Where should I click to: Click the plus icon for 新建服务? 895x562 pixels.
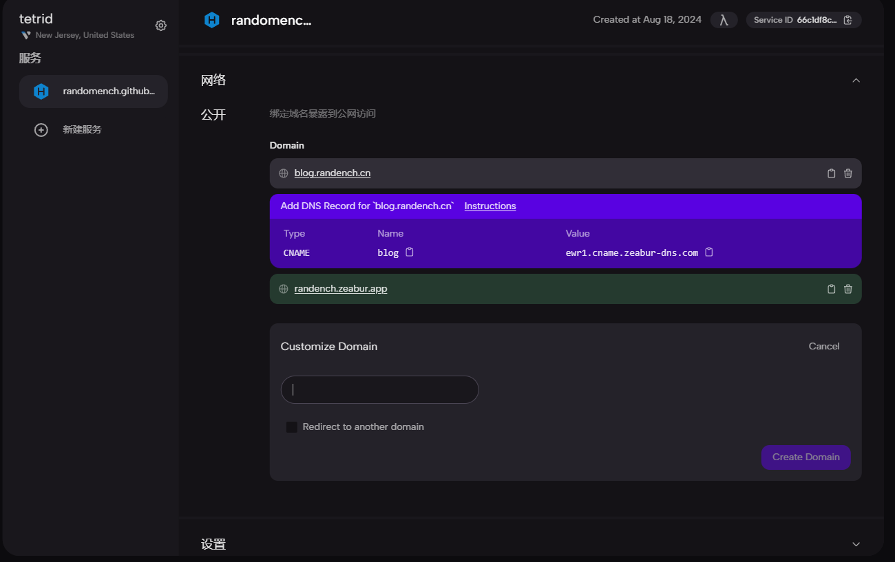click(x=41, y=130)
